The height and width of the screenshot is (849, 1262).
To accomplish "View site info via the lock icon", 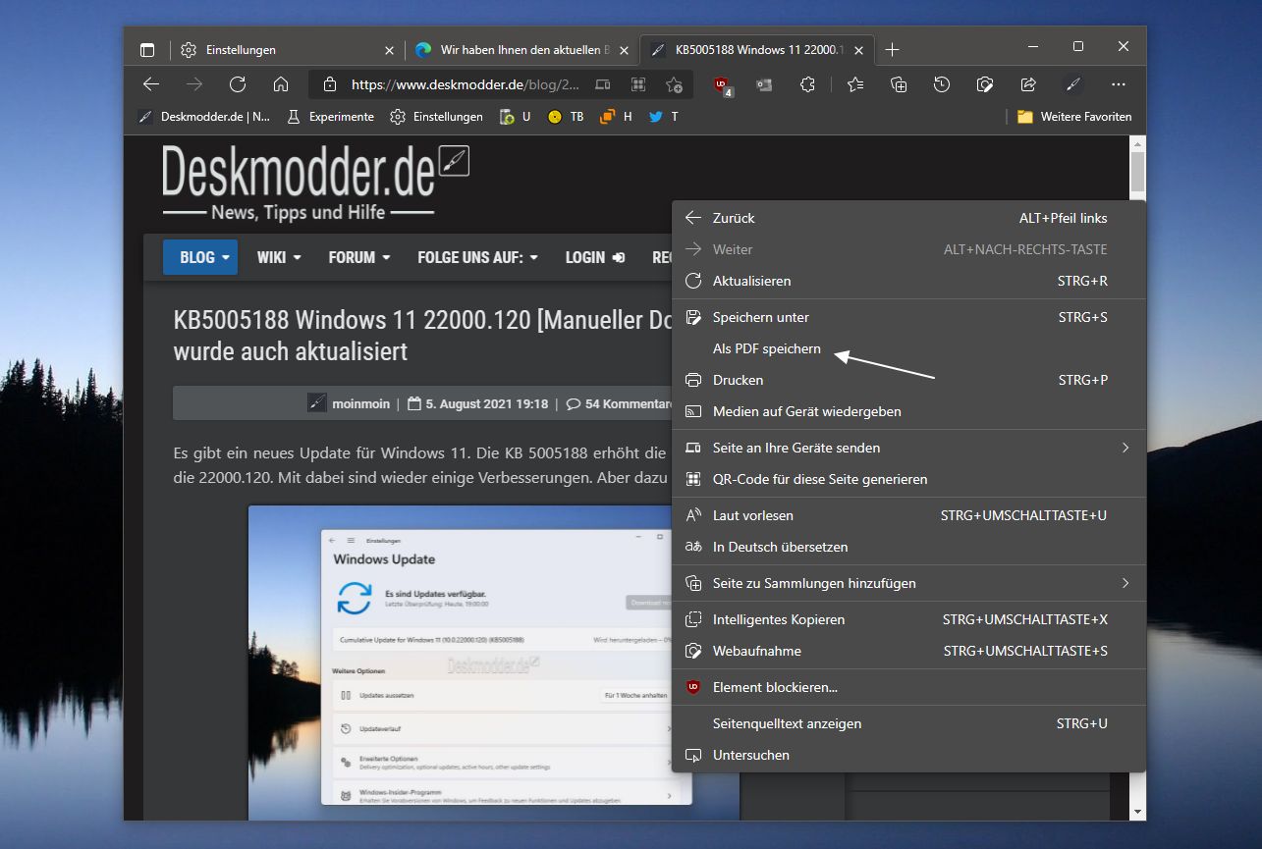I will click(x=330, y=84).
